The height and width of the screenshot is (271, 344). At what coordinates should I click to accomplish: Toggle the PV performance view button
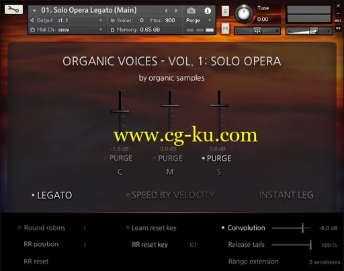pos(338,28)
